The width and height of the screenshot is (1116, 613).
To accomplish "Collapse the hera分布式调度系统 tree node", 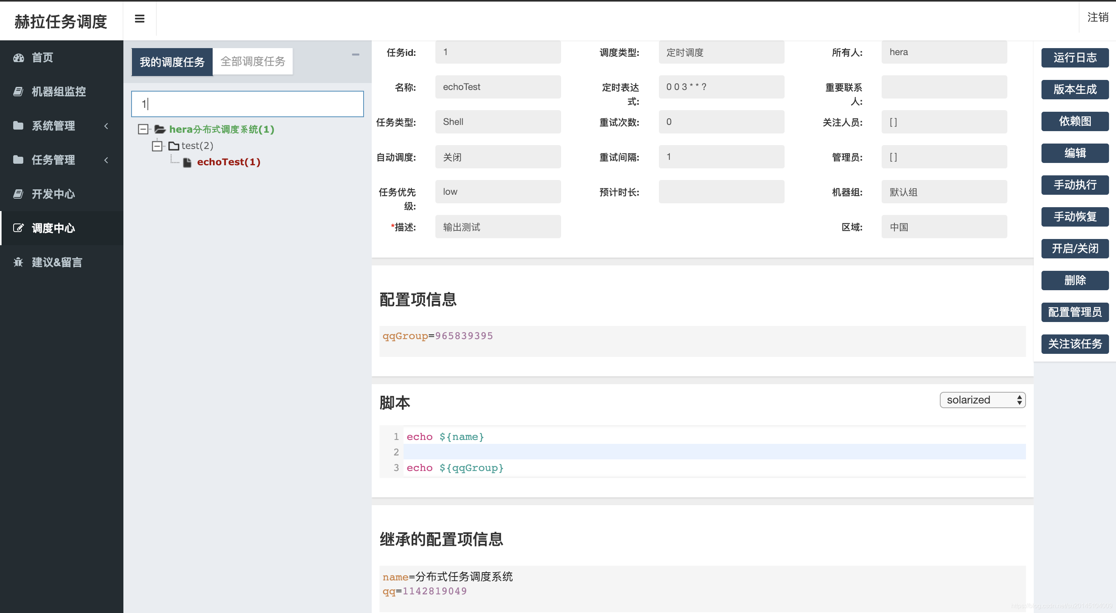I will pyautogui.click(x=143, y=129).
